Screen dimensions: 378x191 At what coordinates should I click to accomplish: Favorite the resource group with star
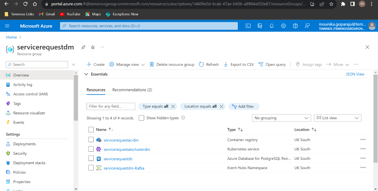coord(93,47)
